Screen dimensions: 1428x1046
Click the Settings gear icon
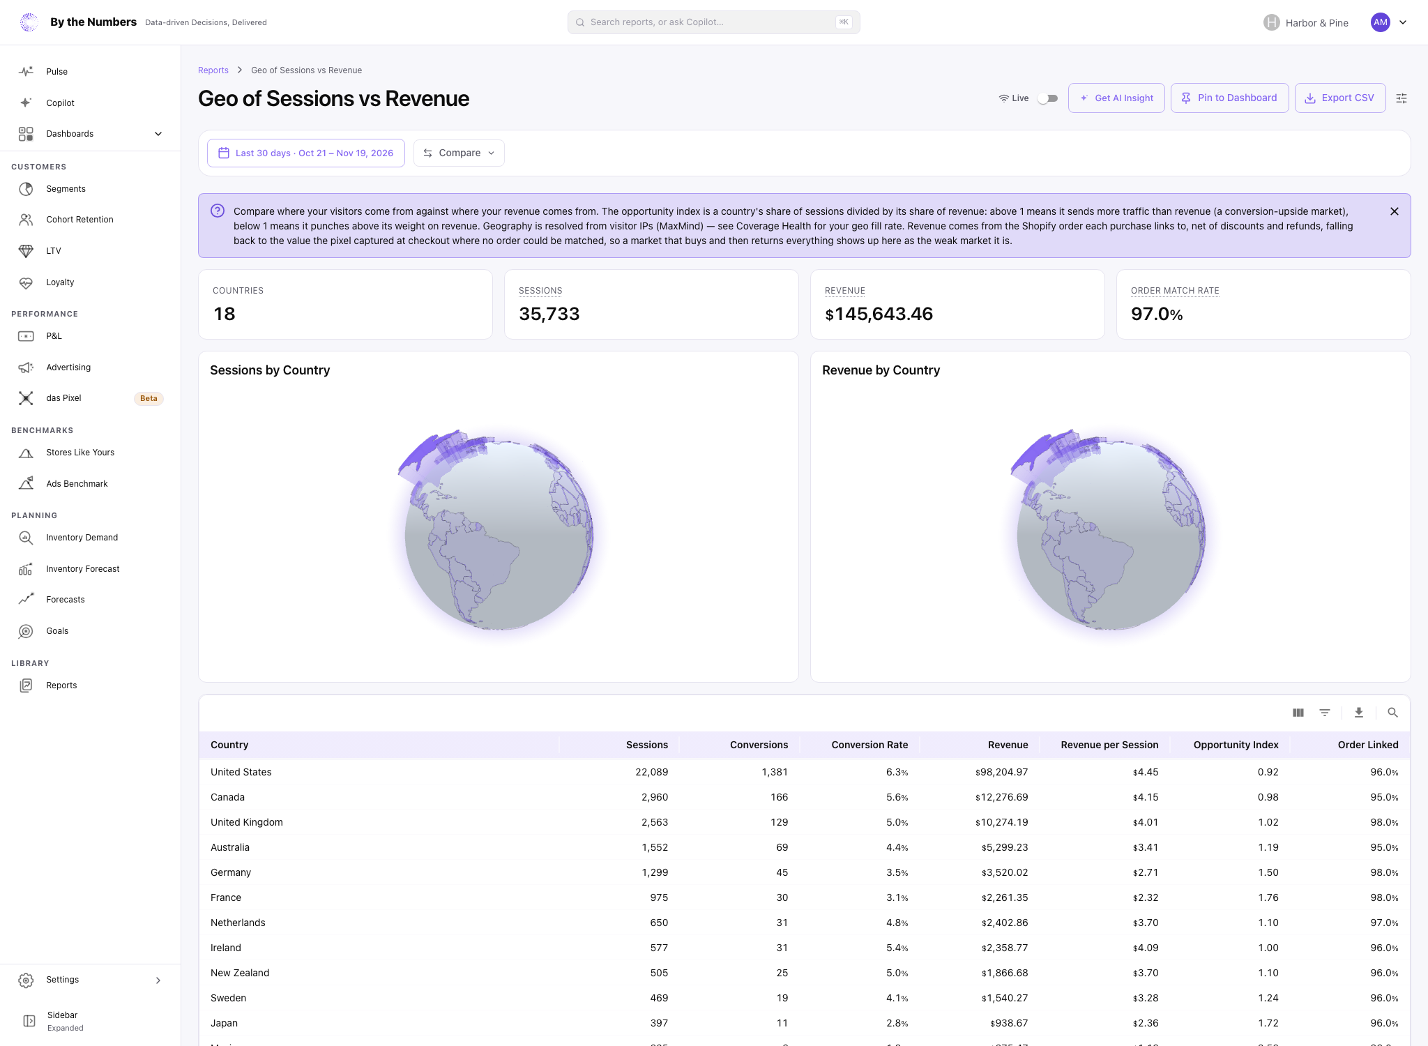pos(26,980)
